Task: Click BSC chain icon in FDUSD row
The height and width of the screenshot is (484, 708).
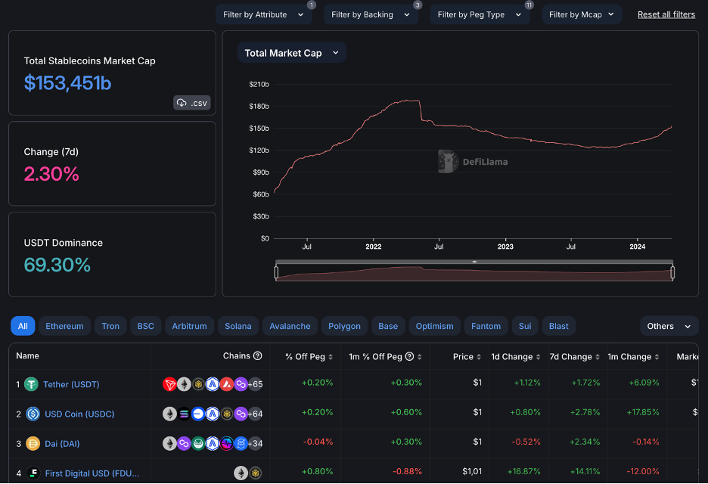Action: pos(255,473)
